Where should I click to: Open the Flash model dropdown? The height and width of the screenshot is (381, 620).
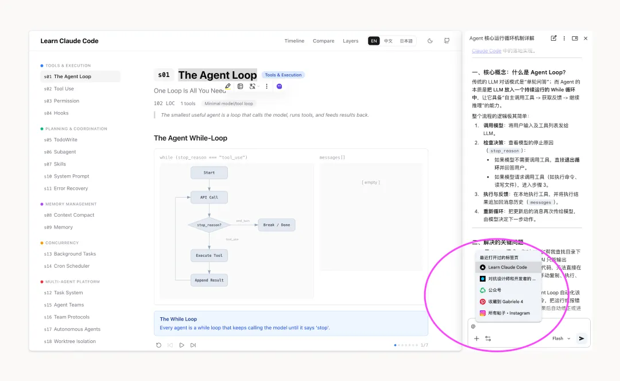[561, 338]
